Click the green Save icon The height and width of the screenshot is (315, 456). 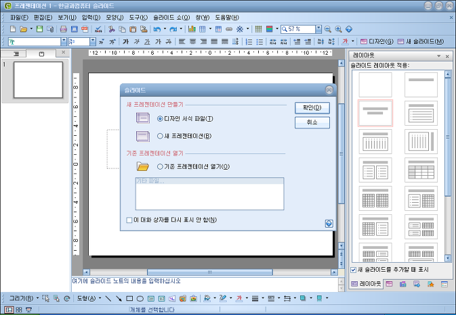[39, 29]
